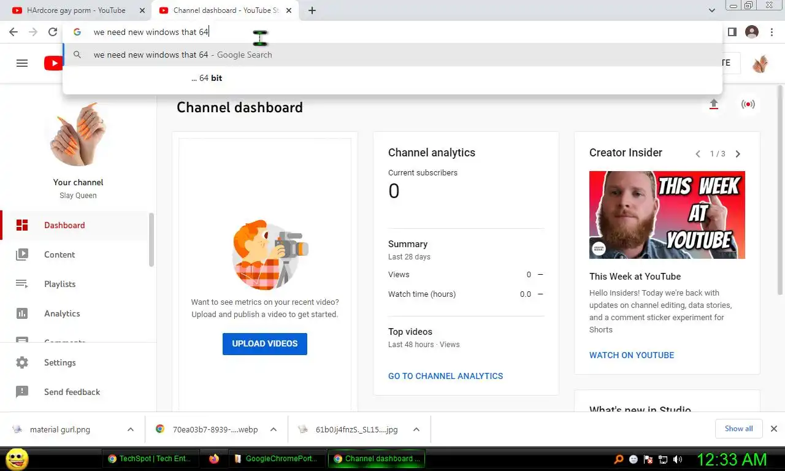Open the account avatar in Studio header

(761, 63)
